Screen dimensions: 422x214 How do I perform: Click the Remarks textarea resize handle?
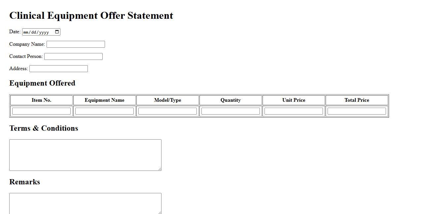[x=160, y=212]
